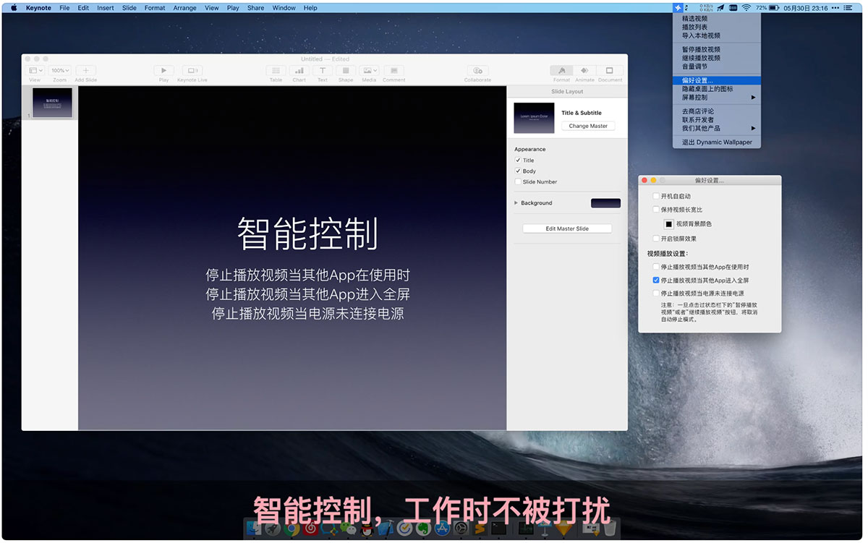Open the Arrange menu in menu bar
868x543 pixels.
click(184, 8)
